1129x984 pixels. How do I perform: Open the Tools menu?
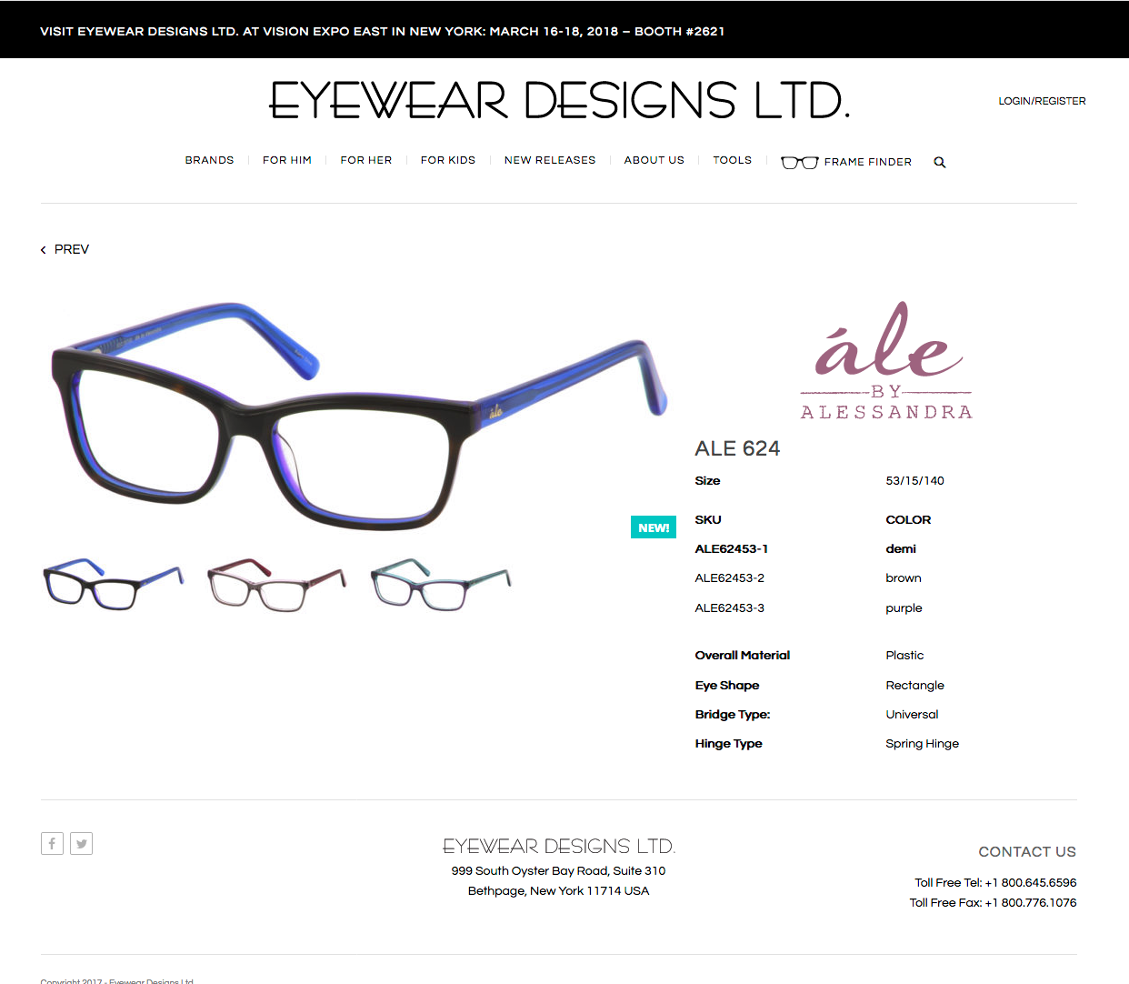coord(732,160)
